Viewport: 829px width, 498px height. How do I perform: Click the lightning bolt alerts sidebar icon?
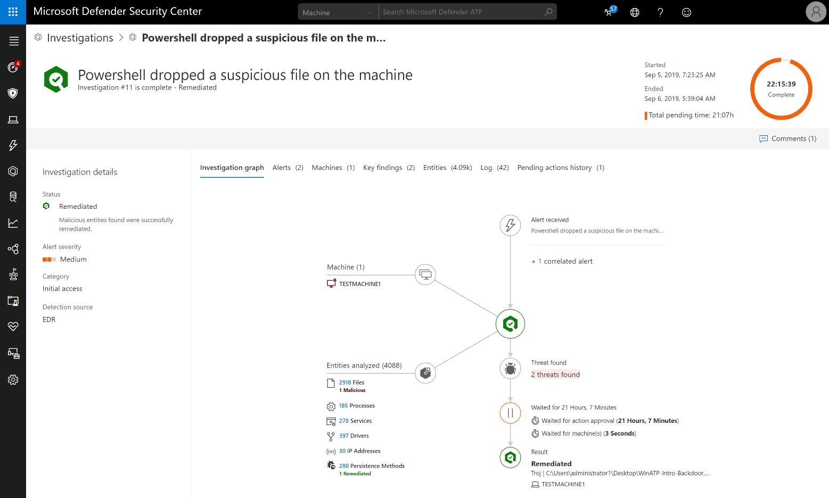pos(13,145)
